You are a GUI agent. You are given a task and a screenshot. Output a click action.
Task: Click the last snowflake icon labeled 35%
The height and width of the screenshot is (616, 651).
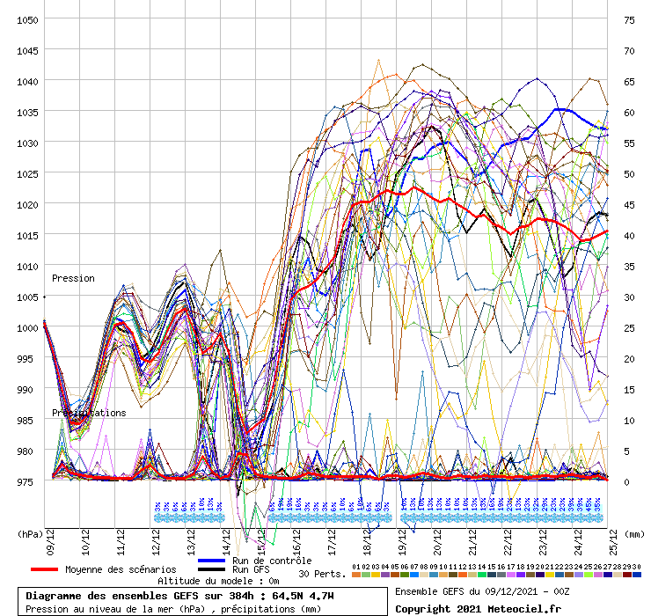pos(598,518)
